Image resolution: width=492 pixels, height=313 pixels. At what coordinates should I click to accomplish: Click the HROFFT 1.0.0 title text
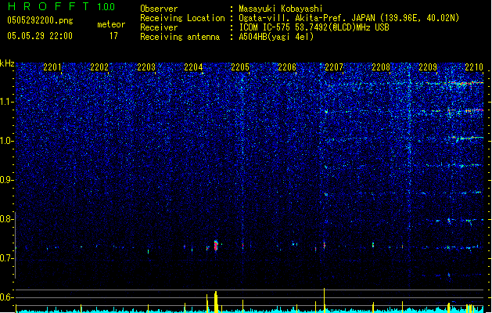coord(62,6)
